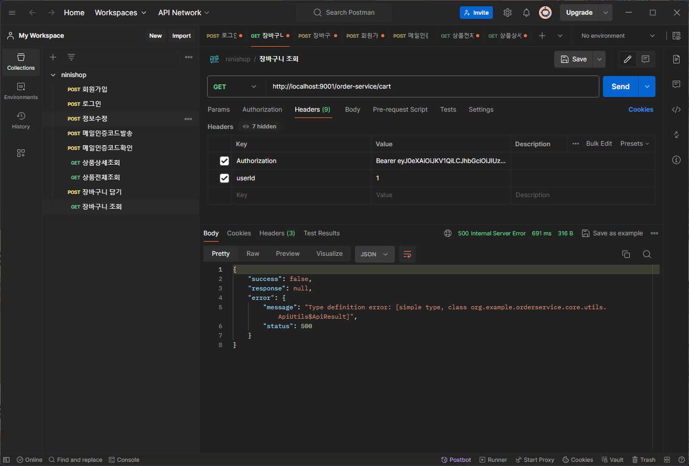
Task: Open the Console from the status bar
Action: (x=124, y=460)
